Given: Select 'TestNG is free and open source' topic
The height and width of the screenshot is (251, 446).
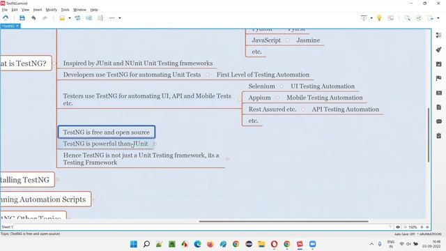Looking at the screenshot, I should pyautogui.click(x=107, y=132).
